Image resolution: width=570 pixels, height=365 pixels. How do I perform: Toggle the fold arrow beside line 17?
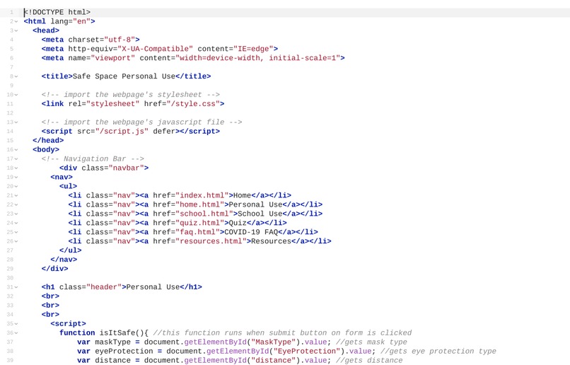point(16,159)
